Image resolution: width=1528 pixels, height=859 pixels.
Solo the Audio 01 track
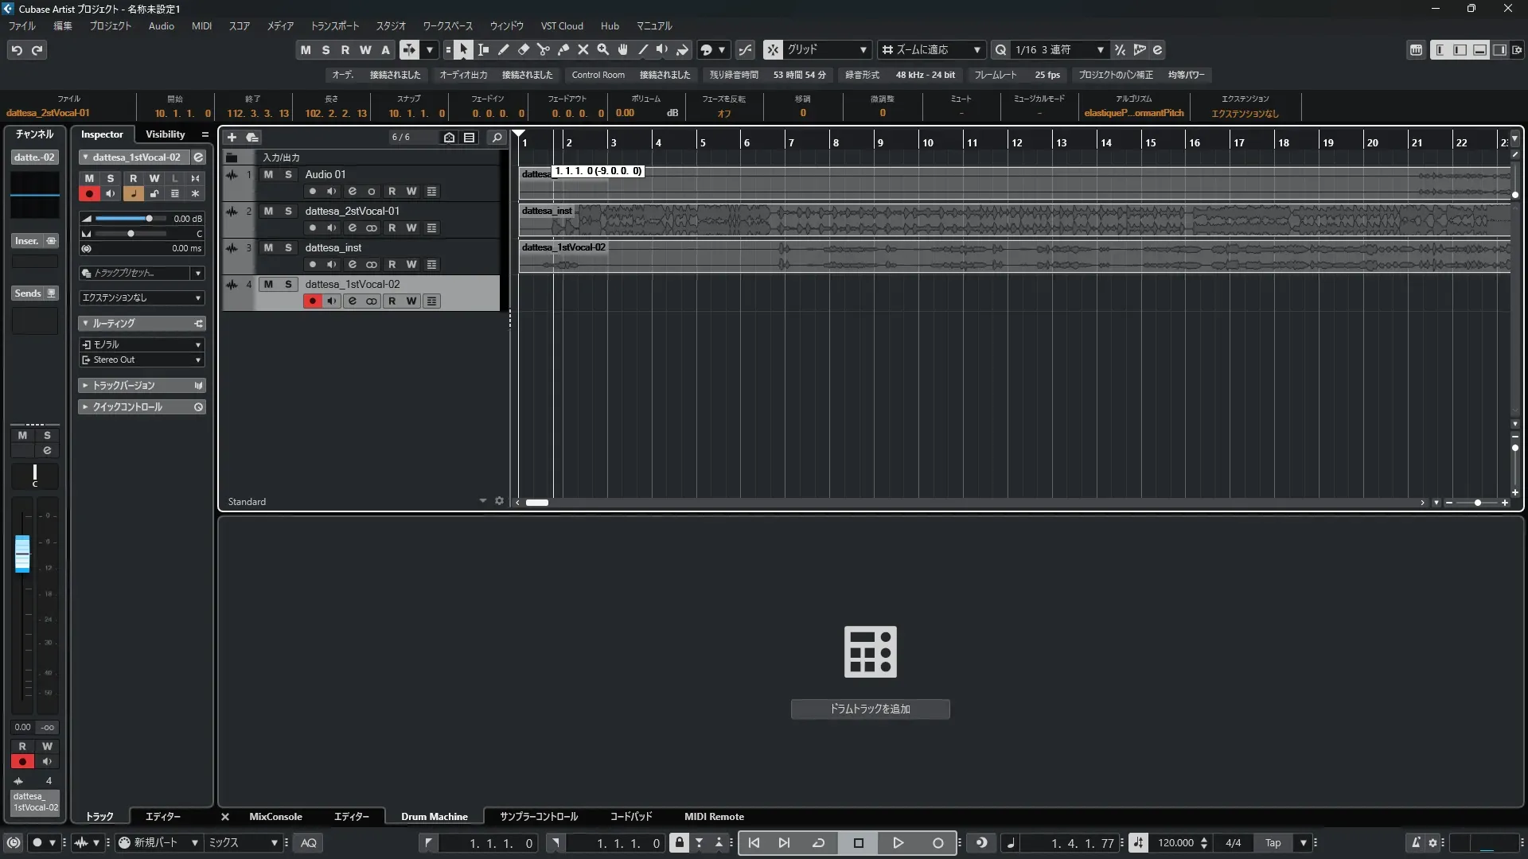click(288, 174)
